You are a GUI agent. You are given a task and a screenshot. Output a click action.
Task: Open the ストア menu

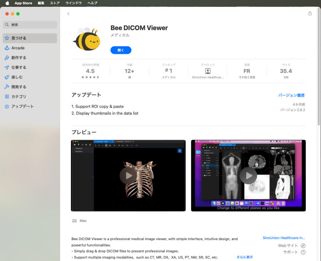click(x=55, y=3)
